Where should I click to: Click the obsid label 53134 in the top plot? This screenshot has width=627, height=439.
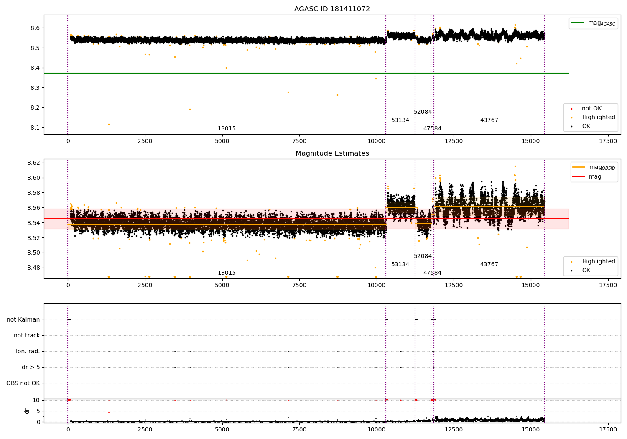[x=400, y=120]
